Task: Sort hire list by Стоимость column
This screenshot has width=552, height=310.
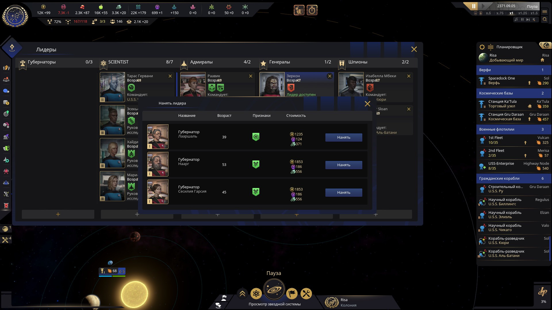Action: click(x=296, y=116)
